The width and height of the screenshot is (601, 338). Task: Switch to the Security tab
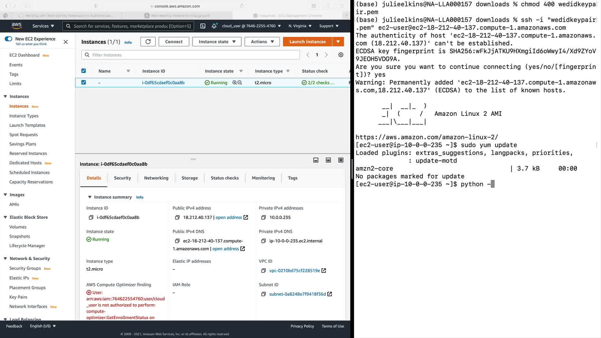click(122, 178)
